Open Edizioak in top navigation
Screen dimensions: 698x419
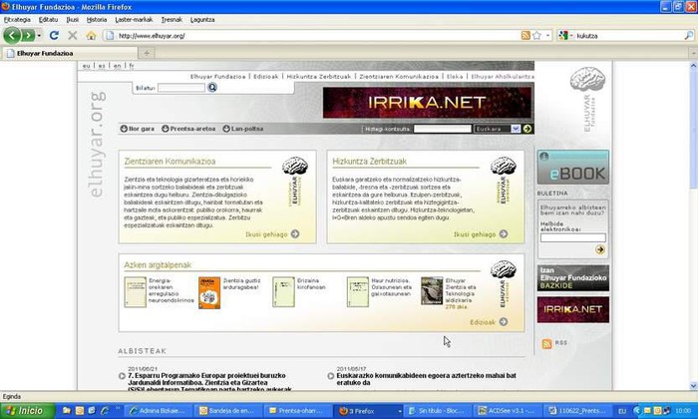coord(266,77)
